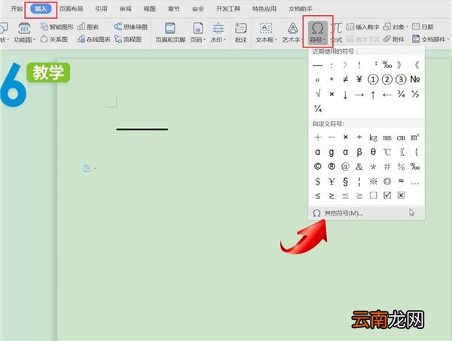452x341 pixels.
Task: Insert the ¾ fraction symbol
Action: 401,94
